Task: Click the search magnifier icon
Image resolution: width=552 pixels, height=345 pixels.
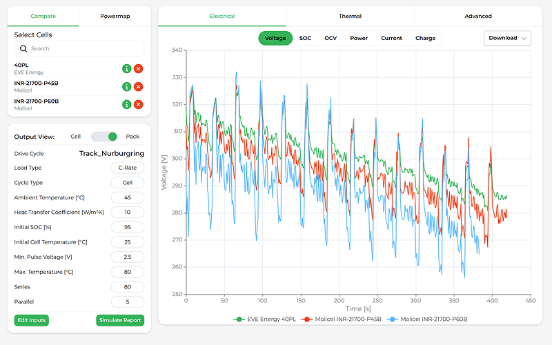Action: click(23, 49)
